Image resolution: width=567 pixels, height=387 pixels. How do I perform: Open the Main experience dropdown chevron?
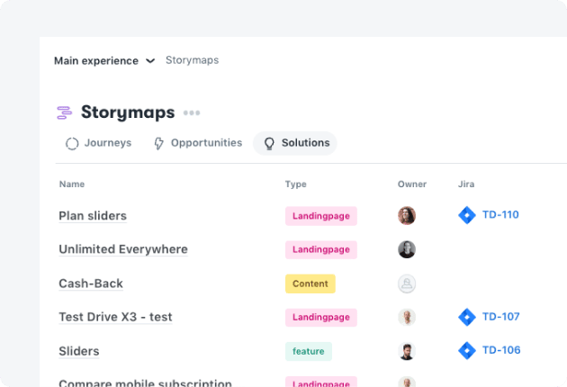[x=150, y=61]
